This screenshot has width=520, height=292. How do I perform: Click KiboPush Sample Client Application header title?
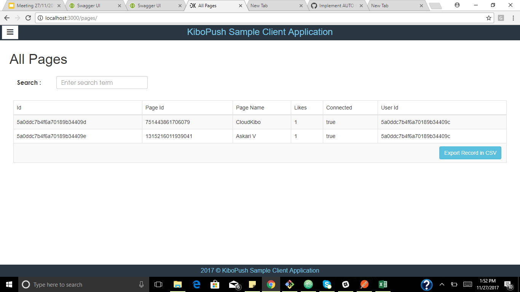coord(260,32)
